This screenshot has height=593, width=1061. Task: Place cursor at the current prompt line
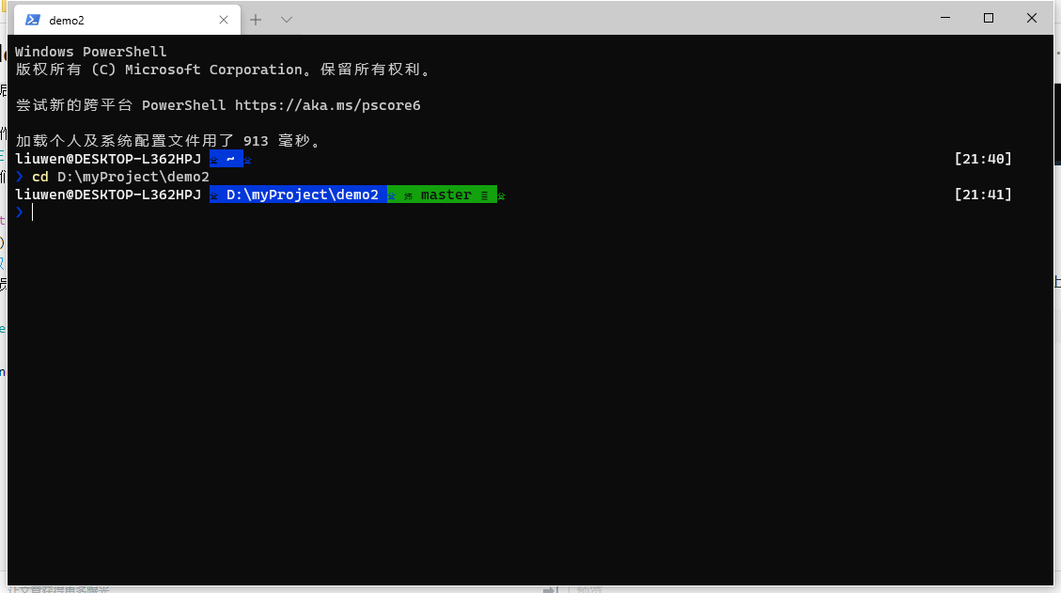click(32, 212)
